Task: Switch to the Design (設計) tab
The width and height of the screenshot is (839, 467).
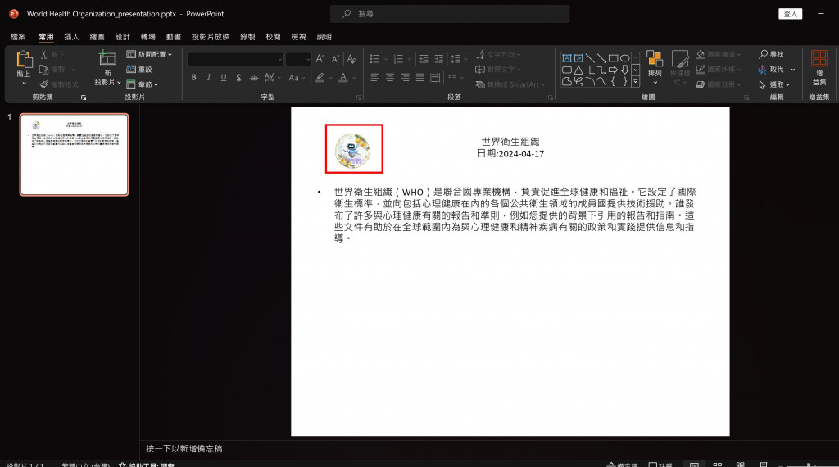Action: 123,36
